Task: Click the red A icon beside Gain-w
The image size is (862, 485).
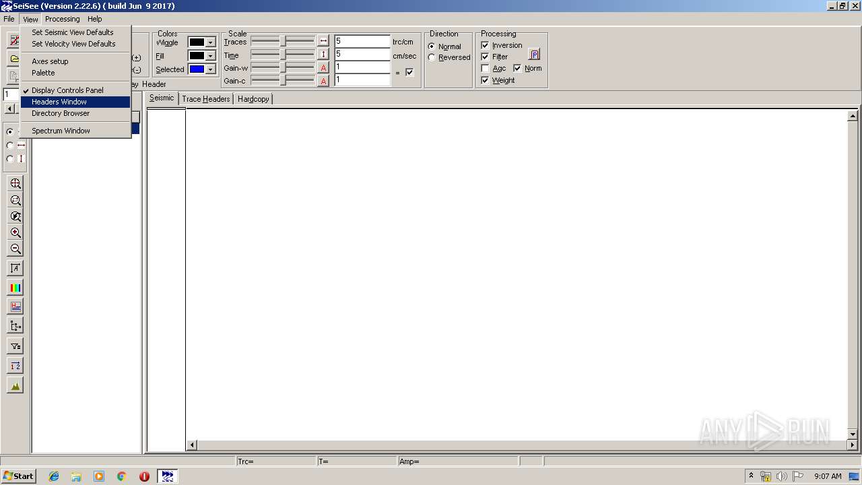Action: [323, 67]
